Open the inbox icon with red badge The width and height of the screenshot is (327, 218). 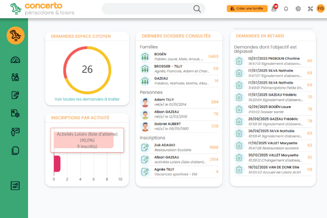click(274, 8)
